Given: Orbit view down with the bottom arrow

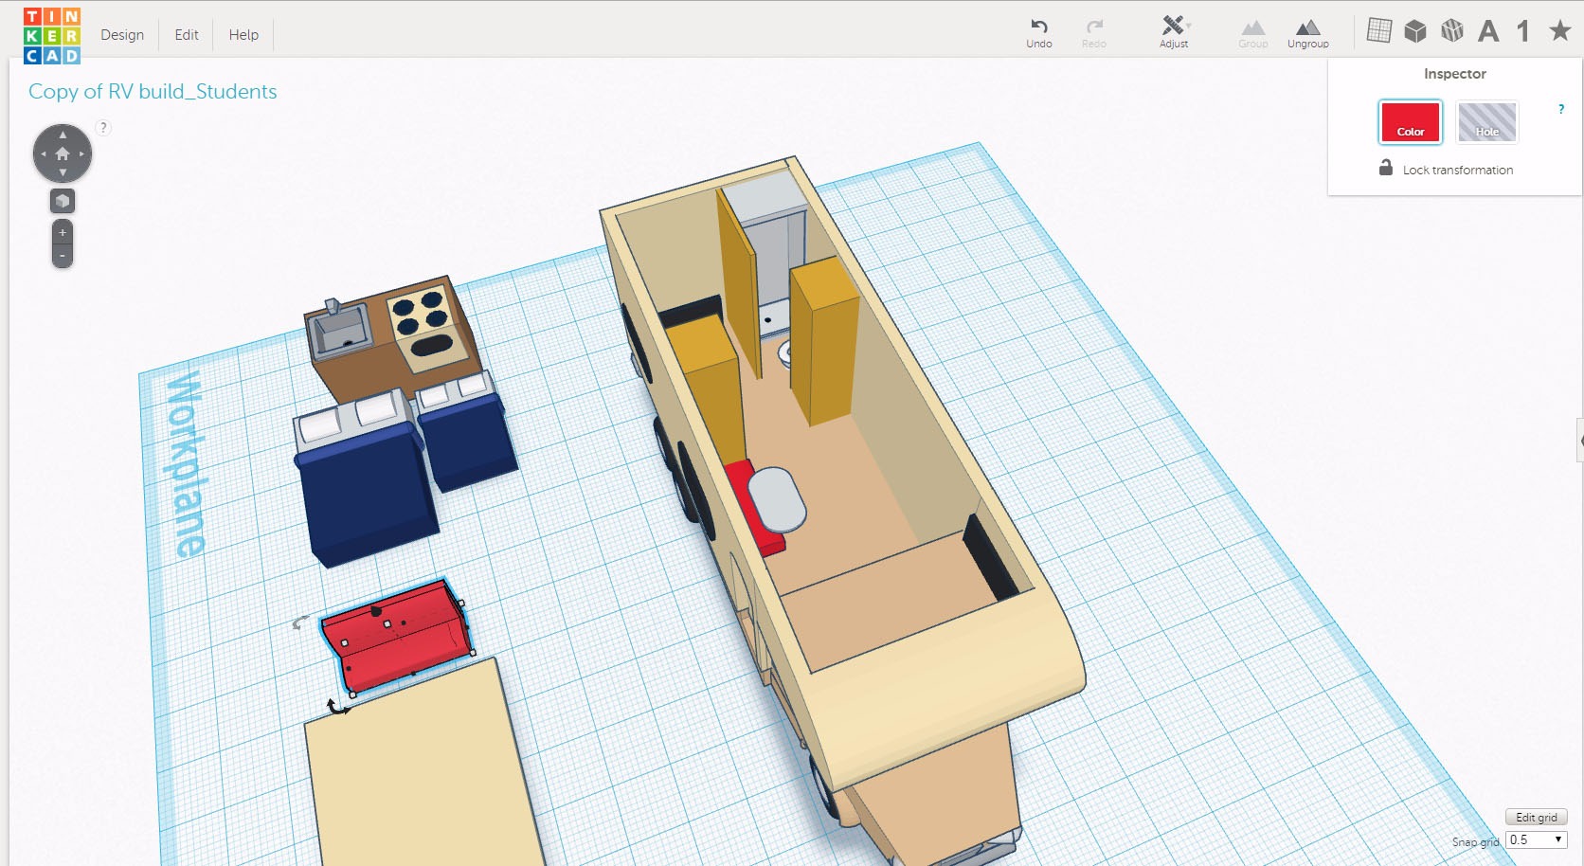Looking at the screenshot, I should [x=63, y=172].
